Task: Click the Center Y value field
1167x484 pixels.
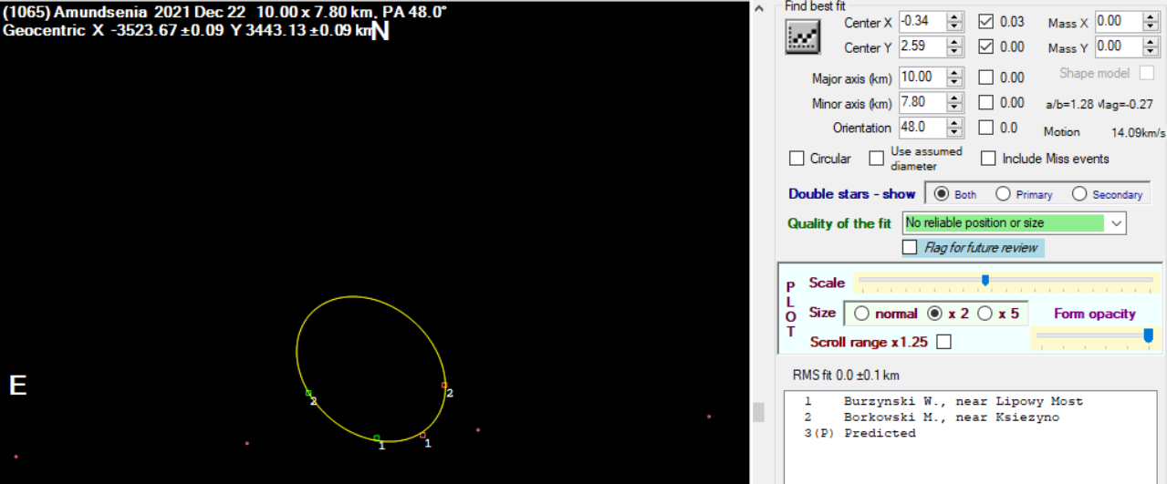Action: point(922,47)
